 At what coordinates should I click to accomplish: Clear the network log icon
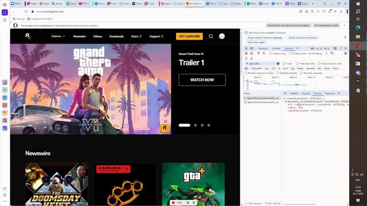[x=252, y=53]
